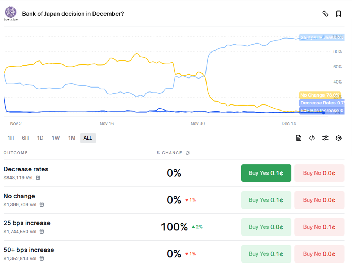Buy Yes on No change outcome

(266, 200)
